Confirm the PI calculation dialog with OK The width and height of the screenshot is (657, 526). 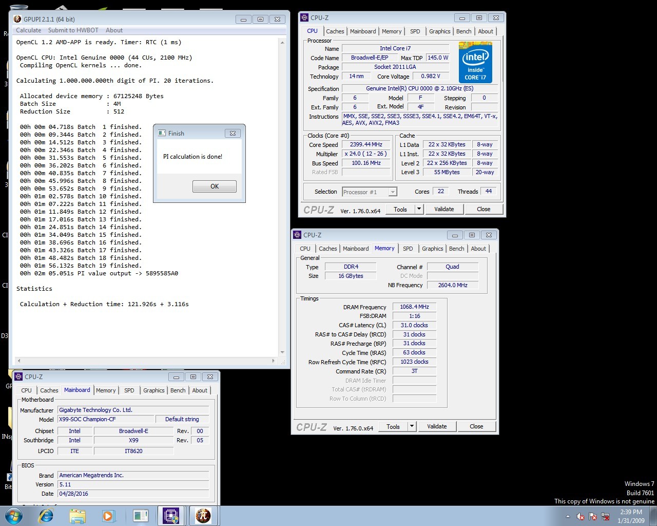[x=215, y=186]
